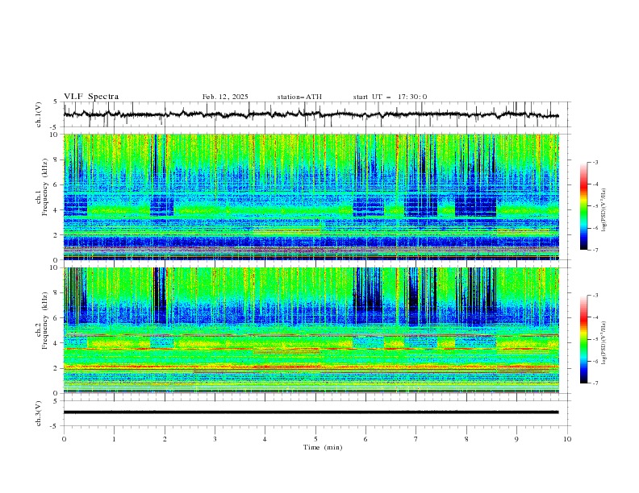This screenshot has width=639, height=493.
Task: Click the "5" tick on the time axis
Action: (x=315, y=439)
